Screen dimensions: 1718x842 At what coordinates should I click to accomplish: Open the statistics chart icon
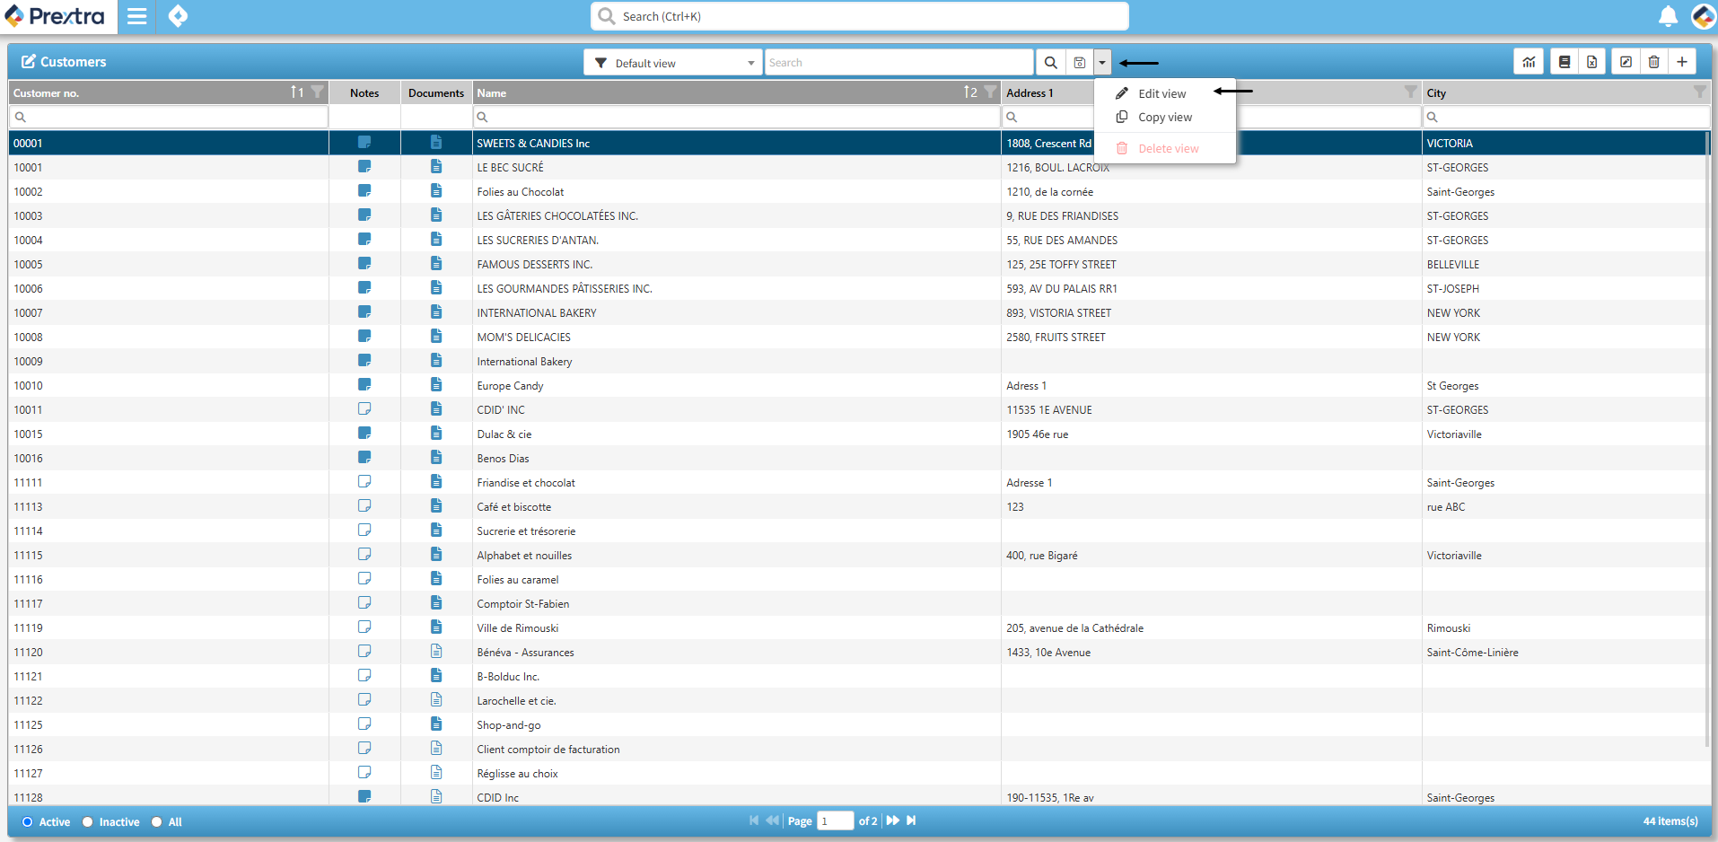(1529, 62)
